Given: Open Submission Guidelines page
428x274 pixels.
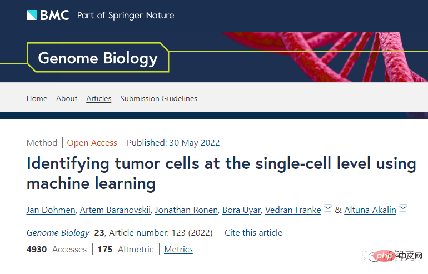Looking at the screenshot, I should click(x=158, y=98).
